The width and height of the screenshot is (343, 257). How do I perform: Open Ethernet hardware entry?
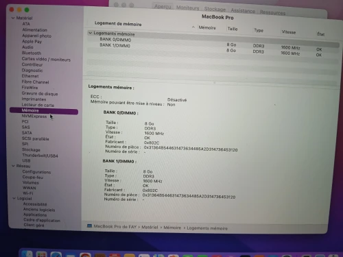[30, 76]
